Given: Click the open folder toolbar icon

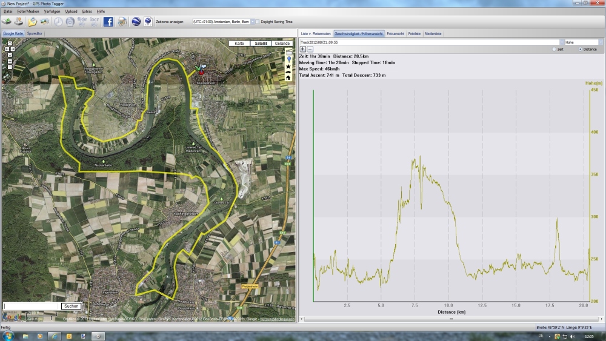Looking at the screenshot, I should [x=32, y=21].
